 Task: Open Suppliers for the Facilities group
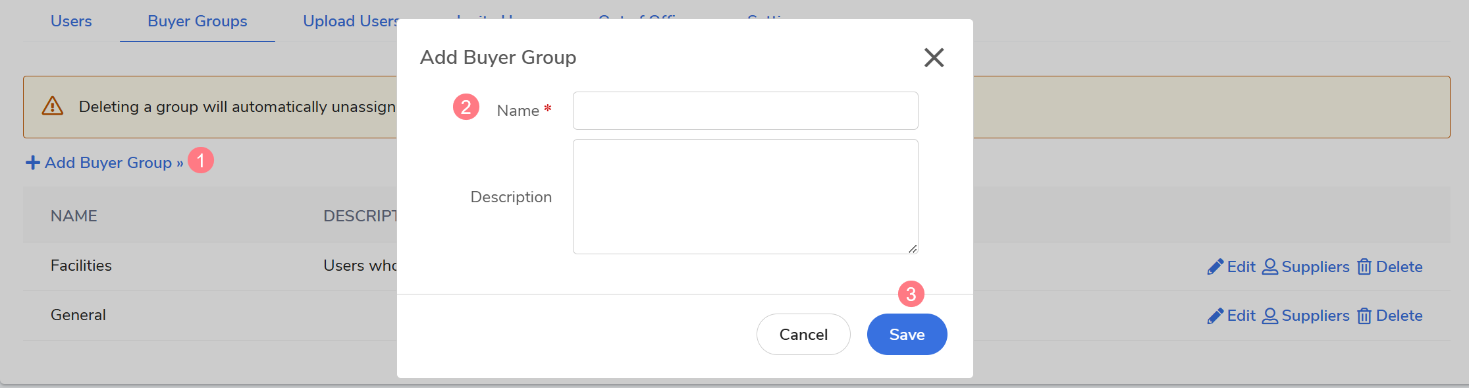click(1306, 267)
